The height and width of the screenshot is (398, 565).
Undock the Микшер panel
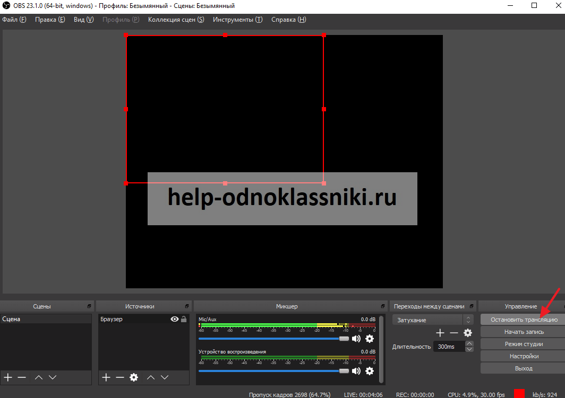[383, 306]
